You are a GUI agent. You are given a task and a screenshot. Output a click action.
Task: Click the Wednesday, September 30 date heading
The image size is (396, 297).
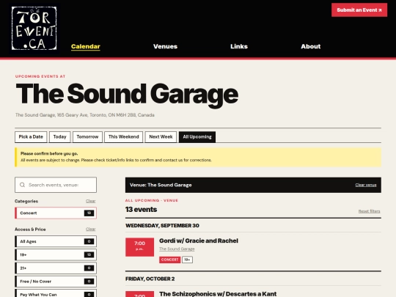click(x=162, y=226)
